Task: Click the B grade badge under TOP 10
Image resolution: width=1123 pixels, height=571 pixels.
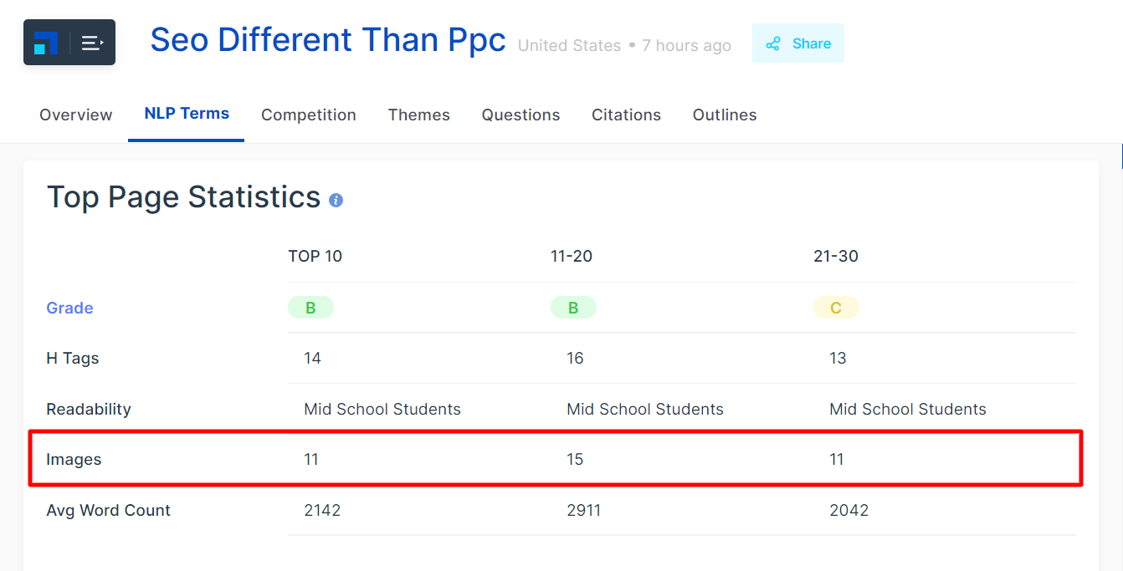Action: click(x=310, y=308)
